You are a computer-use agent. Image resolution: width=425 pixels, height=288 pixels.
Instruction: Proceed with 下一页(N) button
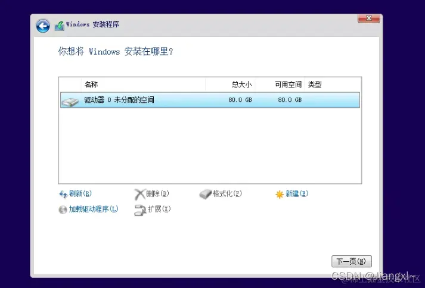coord(352,261)
